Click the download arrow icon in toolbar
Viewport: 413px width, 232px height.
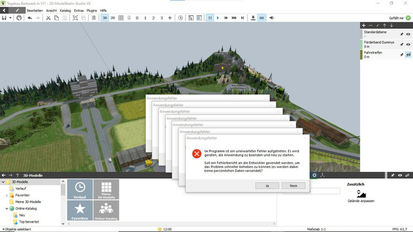253,18
